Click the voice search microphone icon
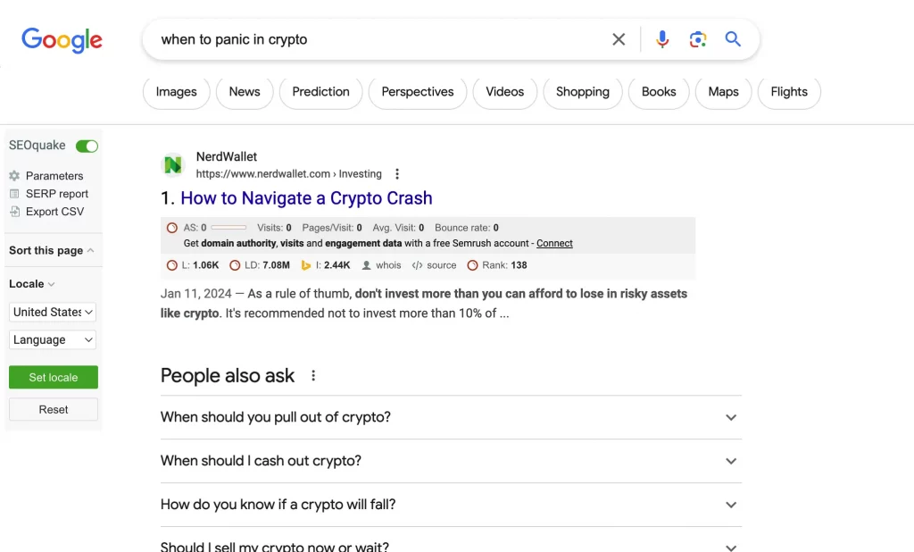 click(661, 39)
